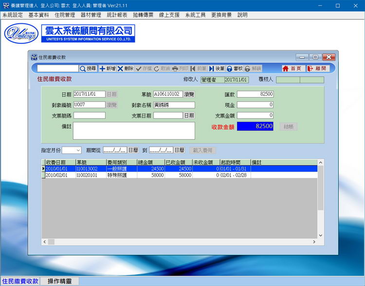Click the 離開 exit button

click(x=317, y=69)
